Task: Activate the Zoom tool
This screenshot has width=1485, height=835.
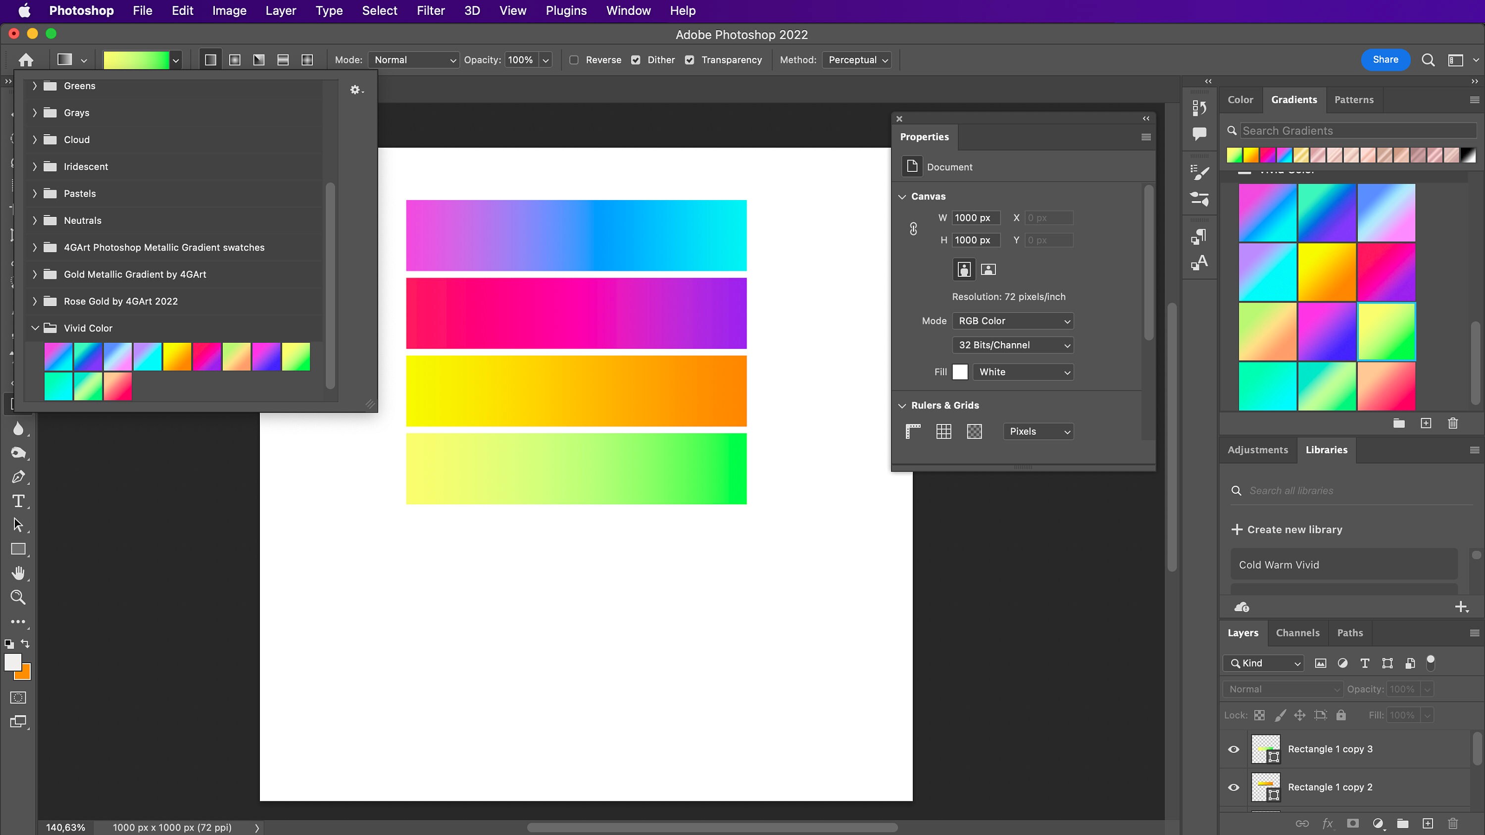Action: [x=18, y=597]
